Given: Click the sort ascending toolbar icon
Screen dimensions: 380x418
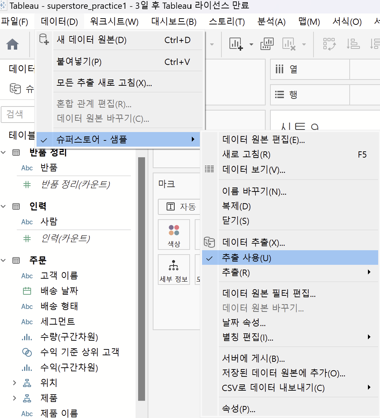Looking at the screenshot, I should [353, 44].
